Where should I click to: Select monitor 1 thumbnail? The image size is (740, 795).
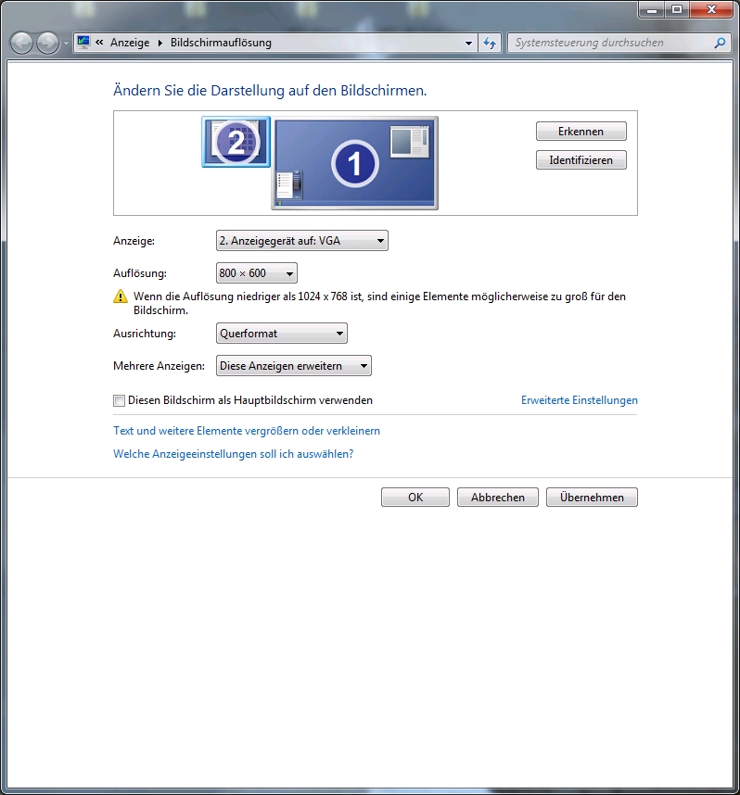pos(355,163)
